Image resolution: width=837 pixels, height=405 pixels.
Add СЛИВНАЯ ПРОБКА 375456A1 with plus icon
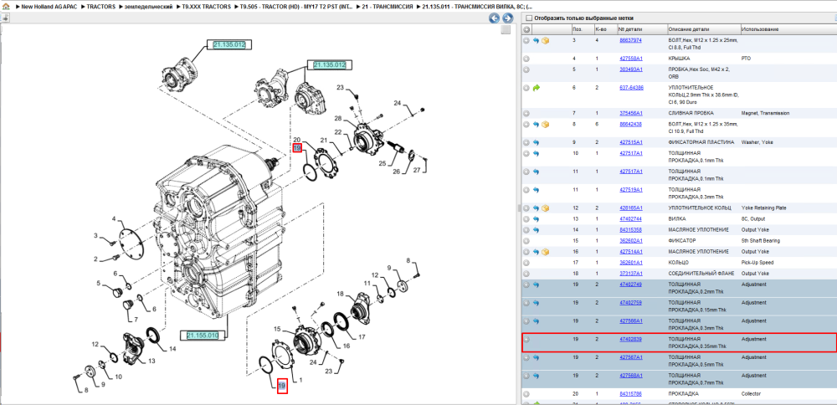click(526, 113)
